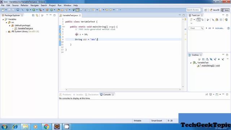Click the Back navigation arrow in toolbar

pyautogui.click(x=111, y=10)
